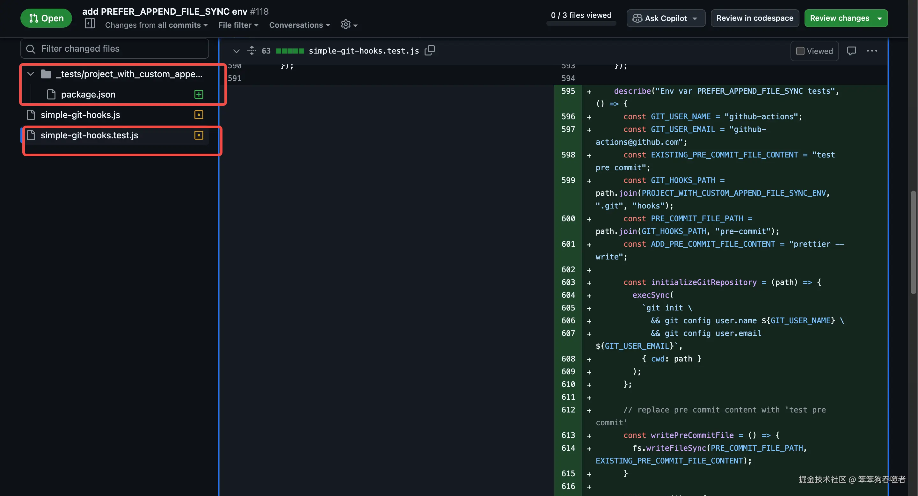Click the modified status icon for simple-git-hooks.js

(x=199, y=115)
